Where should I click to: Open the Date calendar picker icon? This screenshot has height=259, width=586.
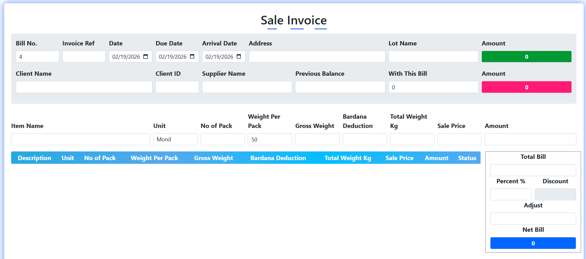tap(146, 57)
